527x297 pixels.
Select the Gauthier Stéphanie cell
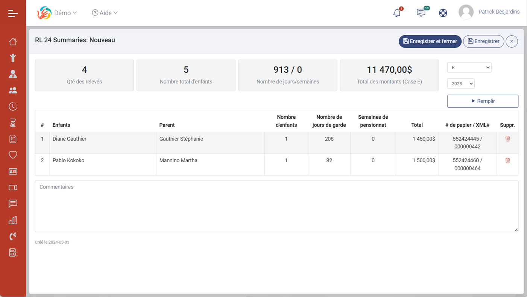[x=210, y=143]
